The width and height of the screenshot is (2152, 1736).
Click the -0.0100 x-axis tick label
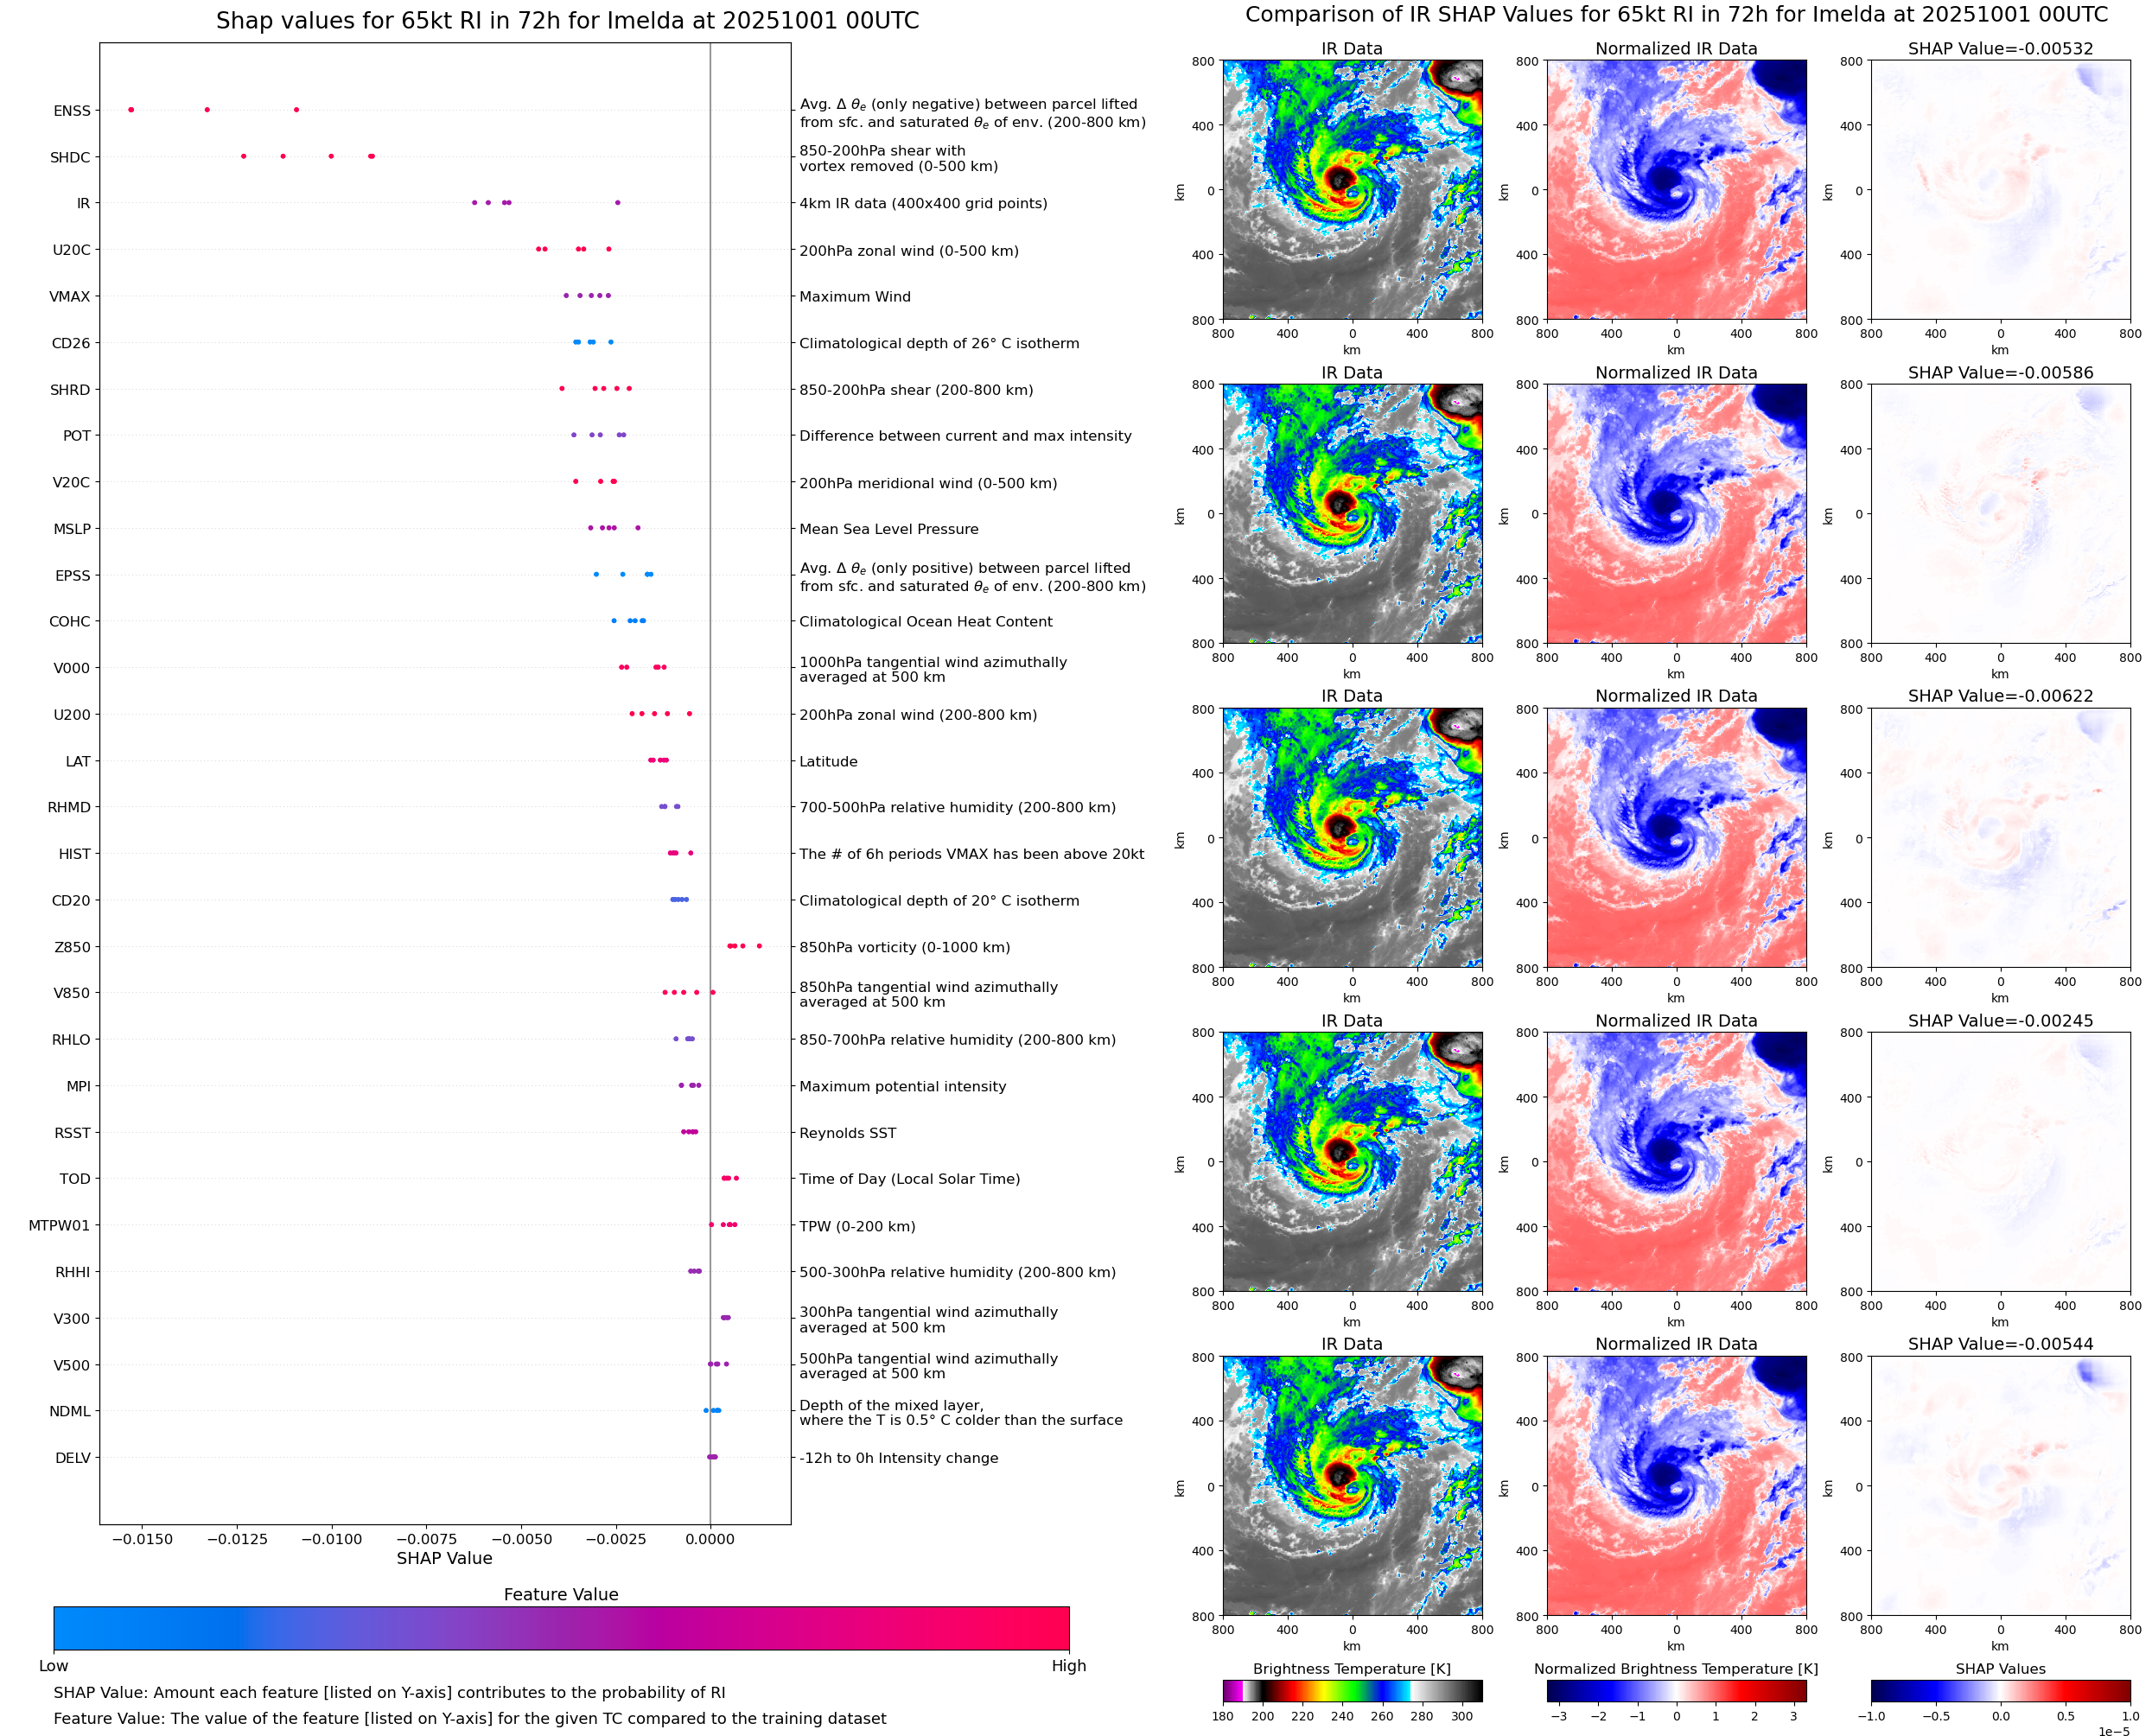pos(331,1539)
